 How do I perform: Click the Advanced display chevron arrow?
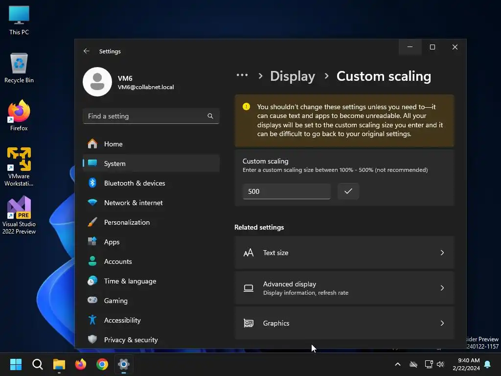pyautogui.click(x=442, y=288)
